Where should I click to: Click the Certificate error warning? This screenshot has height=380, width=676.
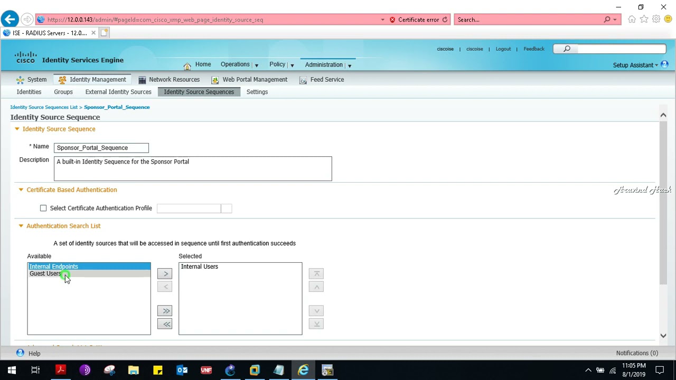click(x=415, y=20)
